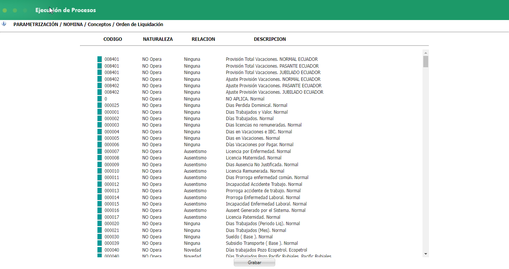Click the teal marker of the NO APLICA row
This screenshot has height=269, width=509.
[100, 99]
